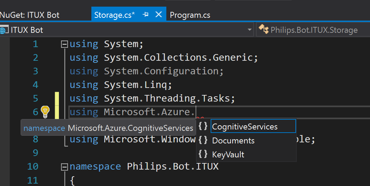
Task: Pin the Storage.cs tab
Action: click(145, 15)
